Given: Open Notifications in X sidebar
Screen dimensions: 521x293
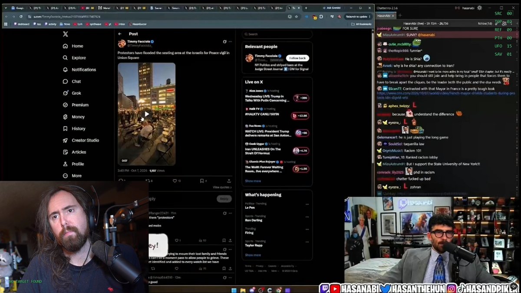Looking at the screenshot, I should tap(79, 69).
